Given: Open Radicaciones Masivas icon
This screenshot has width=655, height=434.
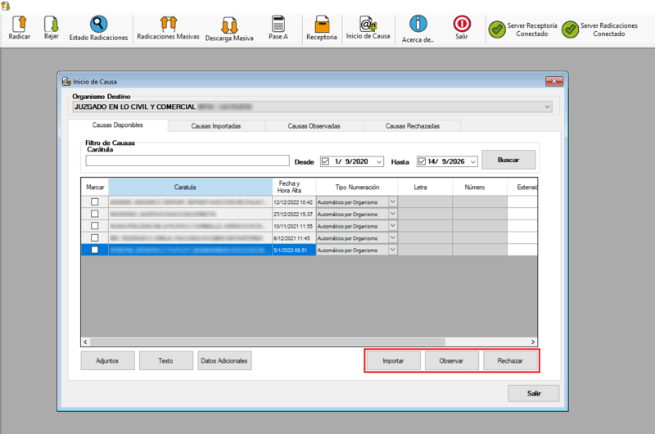Looking at the screenshot, I should pos(169,24).
